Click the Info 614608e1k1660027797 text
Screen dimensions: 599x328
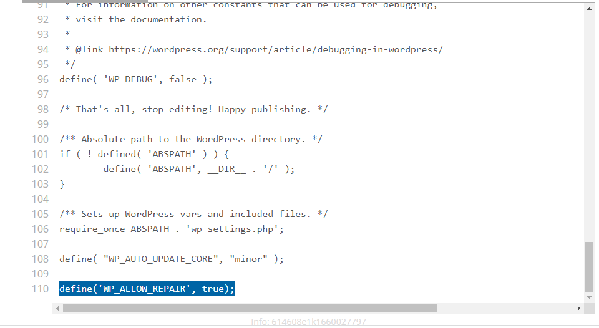coord(308,322)
